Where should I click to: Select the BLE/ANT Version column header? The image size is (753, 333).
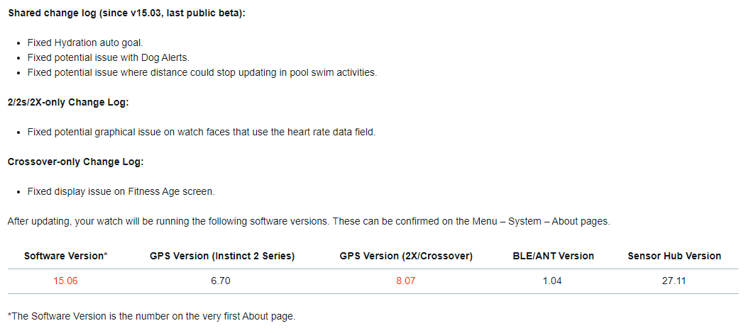click(x=554, y=256)
